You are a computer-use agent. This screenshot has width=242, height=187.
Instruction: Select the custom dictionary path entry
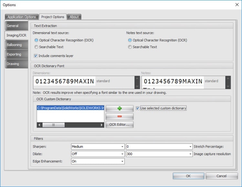pos(70,108)
